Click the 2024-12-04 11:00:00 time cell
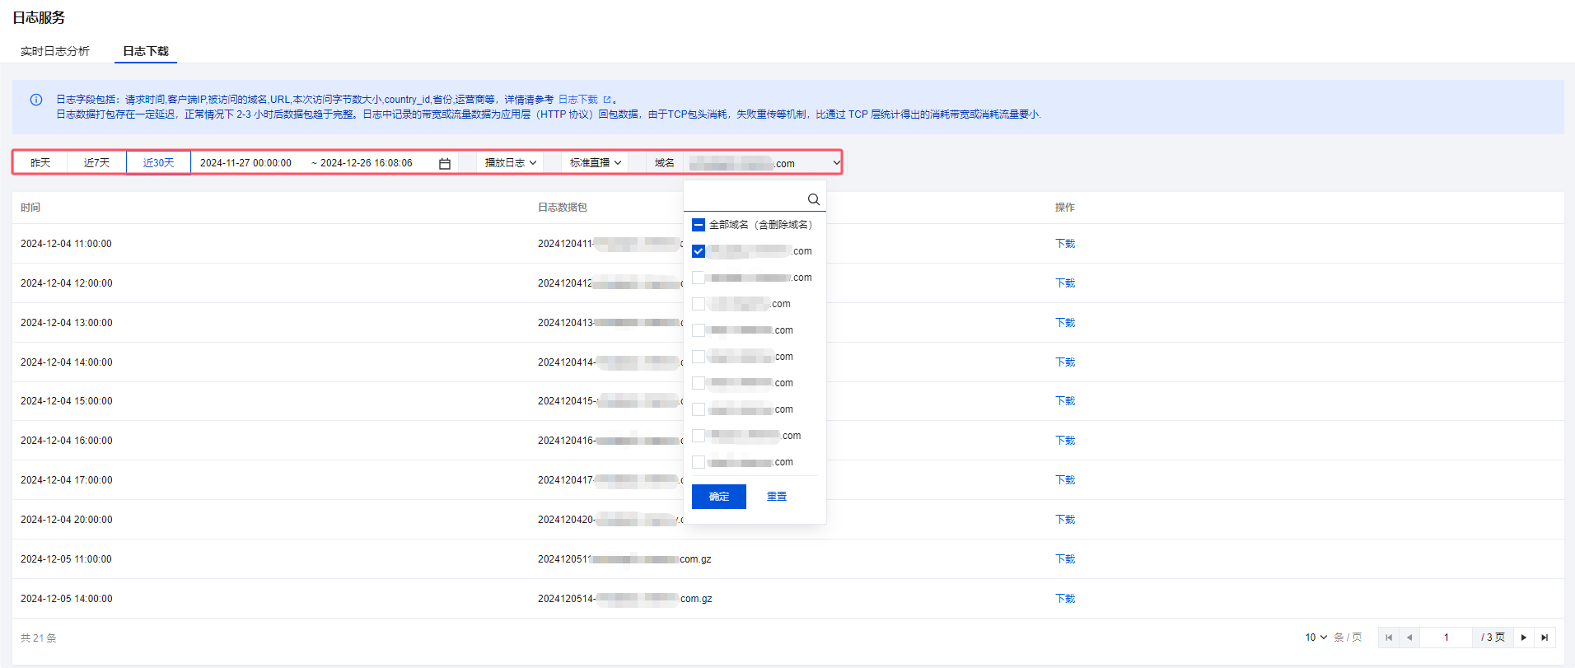 (x=66, y=244)
